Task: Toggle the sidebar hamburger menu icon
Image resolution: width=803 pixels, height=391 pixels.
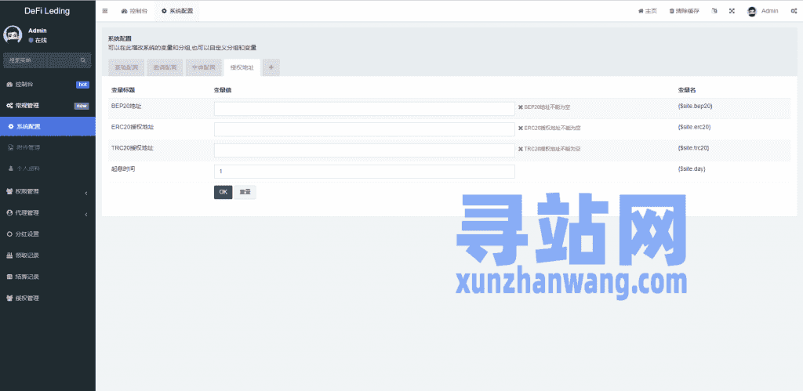Action: click(105, 11)
